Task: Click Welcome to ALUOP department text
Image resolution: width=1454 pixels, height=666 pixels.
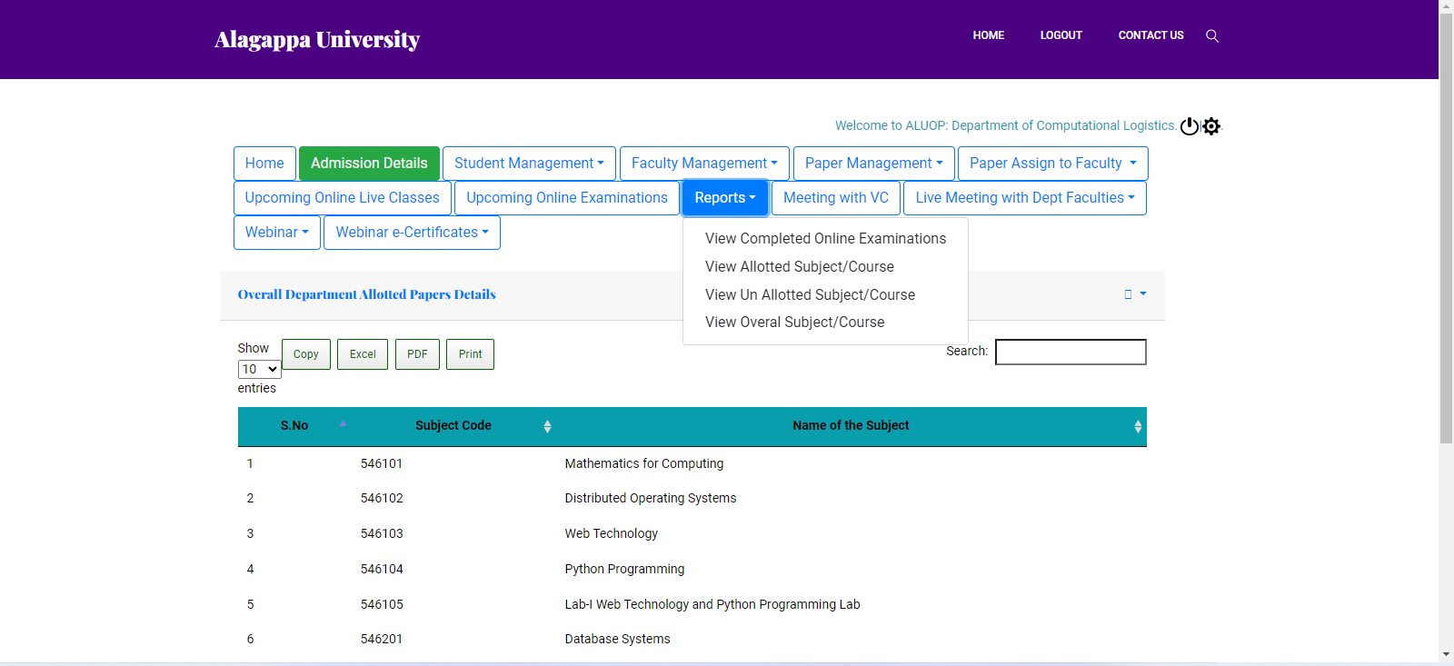Action: [1006, 125]
